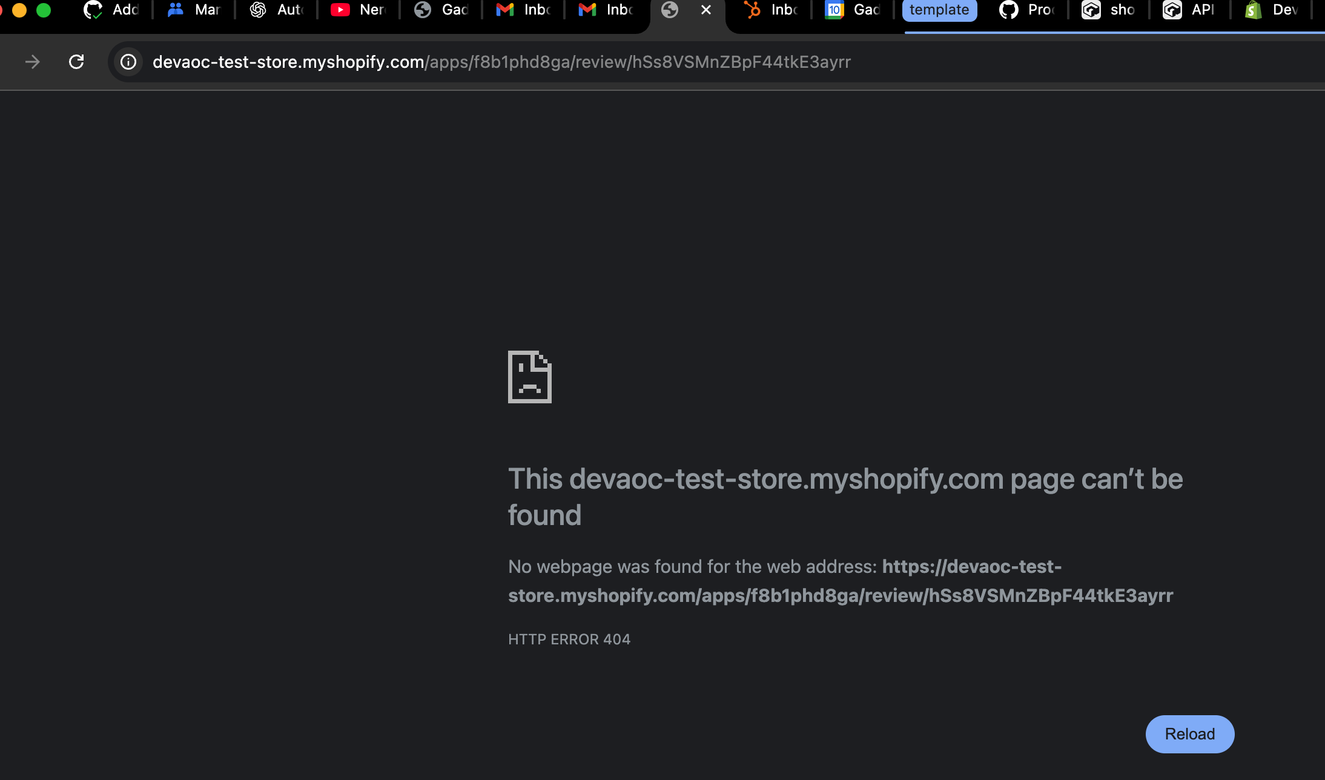The height and width of the screenshot is (780, 1325).
Task: Click the forward navigation arrow
Action: (x=33, y=62)
